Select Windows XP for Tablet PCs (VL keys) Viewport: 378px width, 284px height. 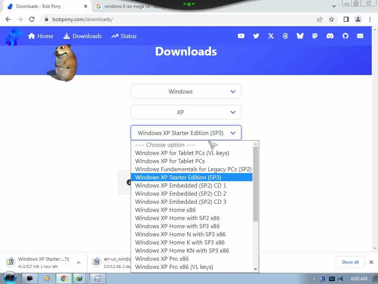192,153
